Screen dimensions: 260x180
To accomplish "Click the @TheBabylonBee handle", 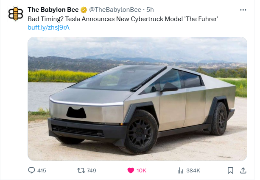I will (115, 10).
